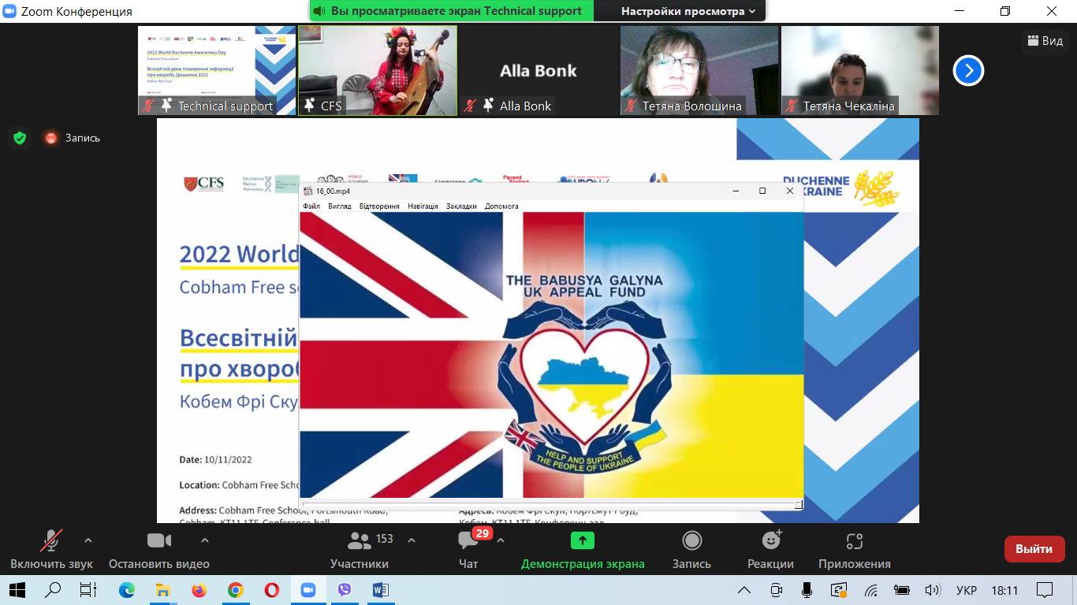Select Тетяна Волошина video thumbnail
Screen dimensions: 1077x605
point(699,71)
